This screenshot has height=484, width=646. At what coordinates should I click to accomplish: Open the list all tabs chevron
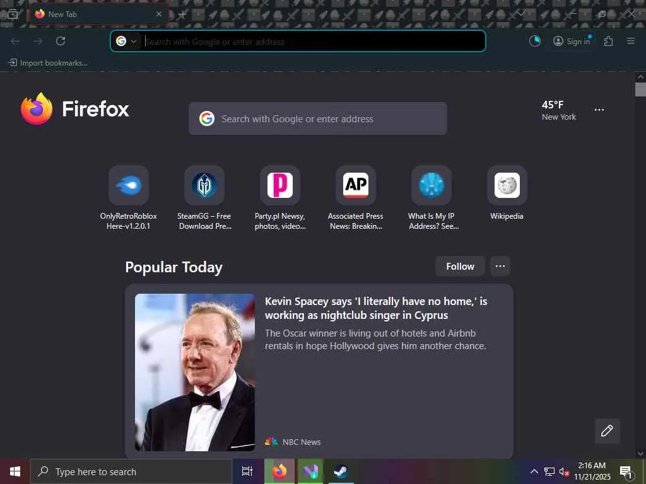tap(521, 14)
